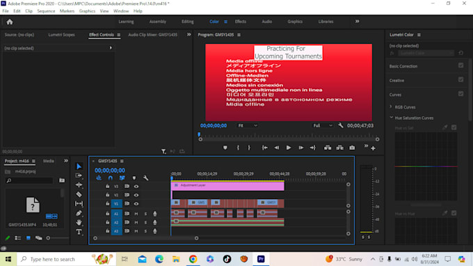The height and width of the screenshot is (266, 473).
Task: Open Project panel overflow chevron
Action: (66, 161)
